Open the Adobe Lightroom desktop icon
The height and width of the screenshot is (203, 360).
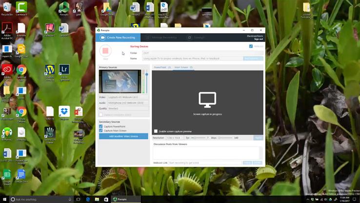point(64,73)
